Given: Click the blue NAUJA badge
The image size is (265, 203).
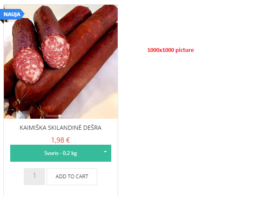Looking at the screenshot, I should click(x=12, y=14).
